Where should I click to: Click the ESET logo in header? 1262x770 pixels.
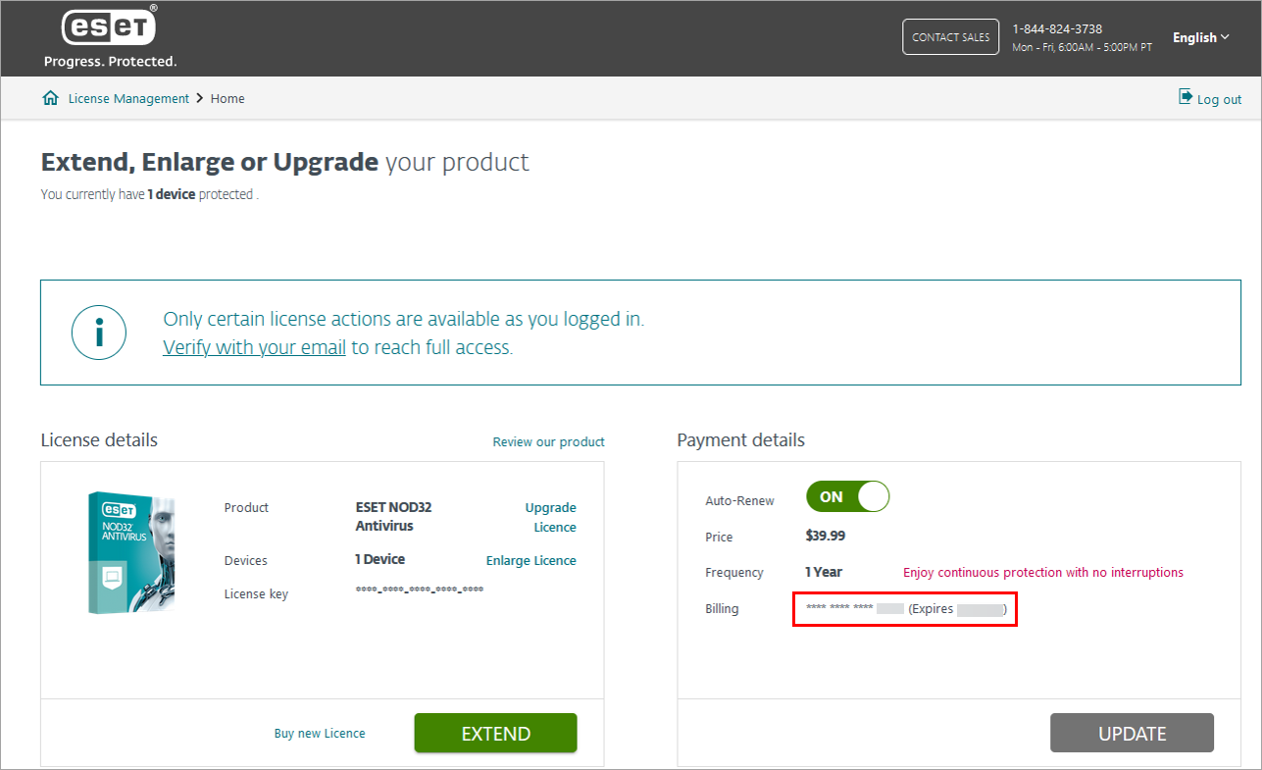click(110, 28)
